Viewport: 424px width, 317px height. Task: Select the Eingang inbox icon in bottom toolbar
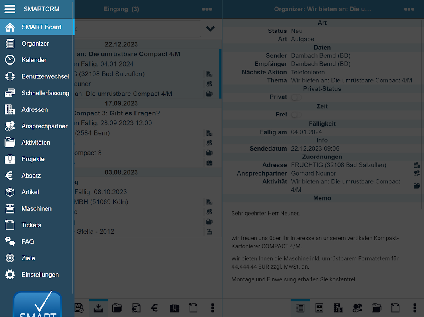[x=99, y=308]
